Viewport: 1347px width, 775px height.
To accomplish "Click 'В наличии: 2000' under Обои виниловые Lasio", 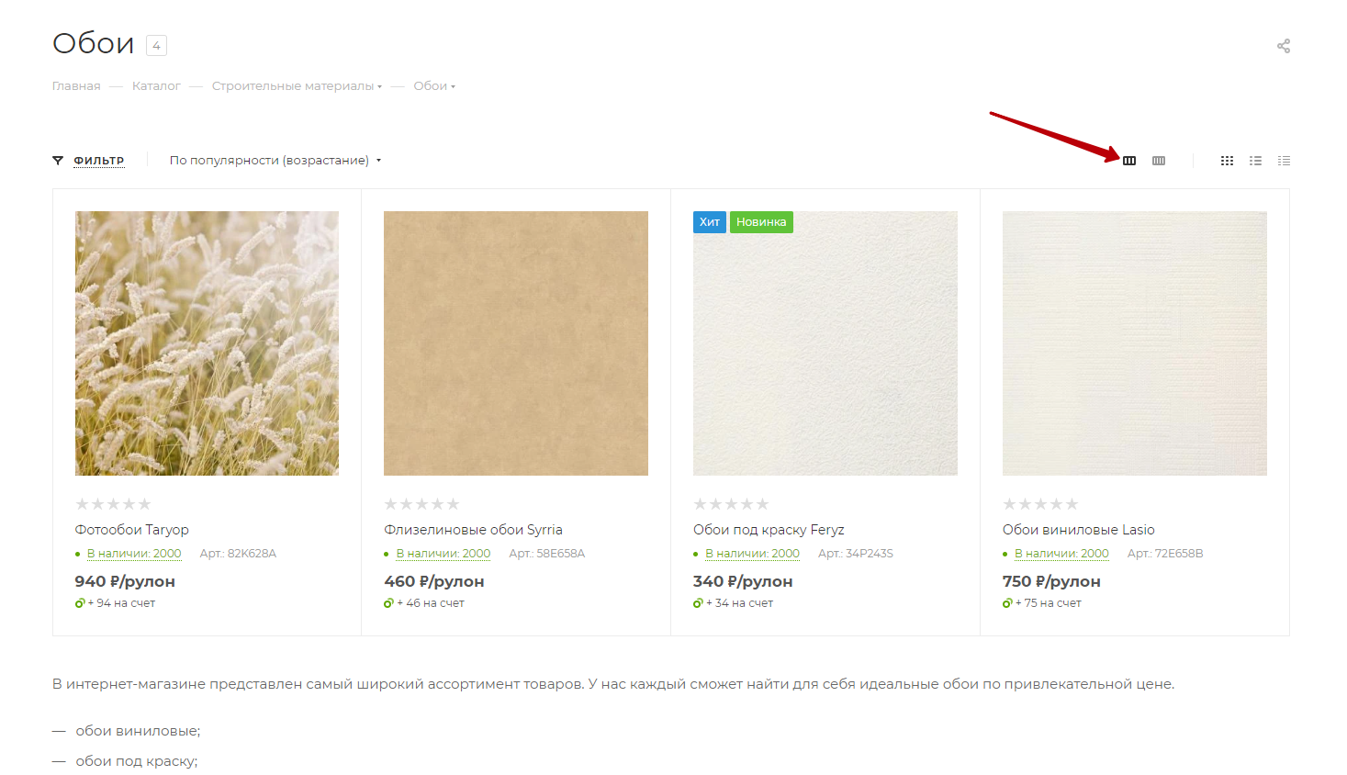I will click(1061, 554).
